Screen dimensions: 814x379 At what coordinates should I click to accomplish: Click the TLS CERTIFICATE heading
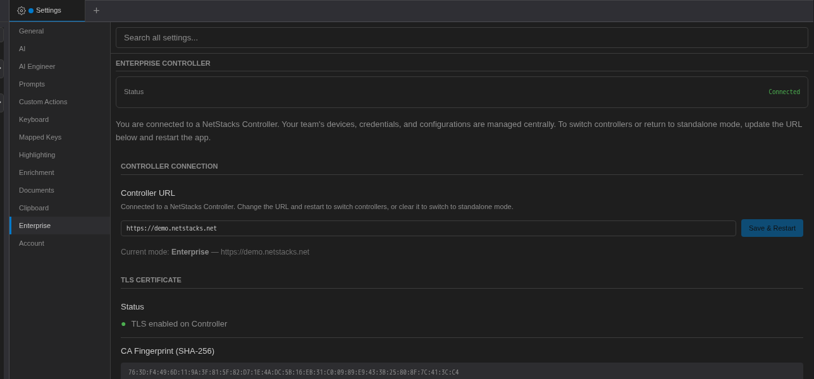(151, 280)
